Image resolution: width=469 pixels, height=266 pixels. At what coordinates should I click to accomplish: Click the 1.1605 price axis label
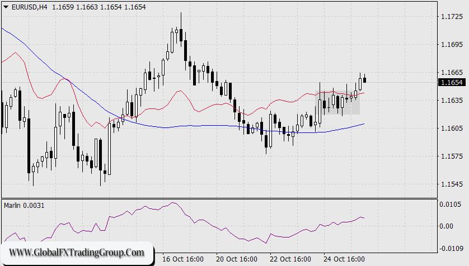click(x=451, y=129)
